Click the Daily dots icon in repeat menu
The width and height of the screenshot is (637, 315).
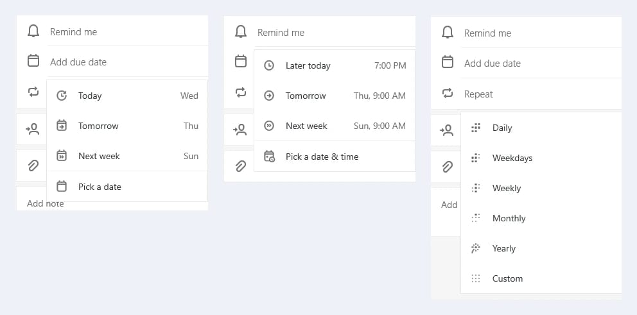click(476, 128)
